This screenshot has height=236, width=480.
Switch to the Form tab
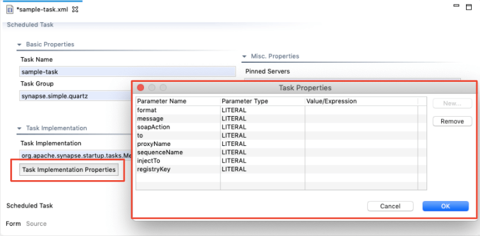[13, 224]
